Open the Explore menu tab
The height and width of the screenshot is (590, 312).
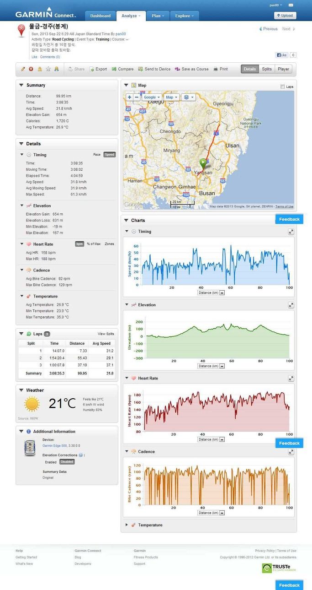[185, 16]
